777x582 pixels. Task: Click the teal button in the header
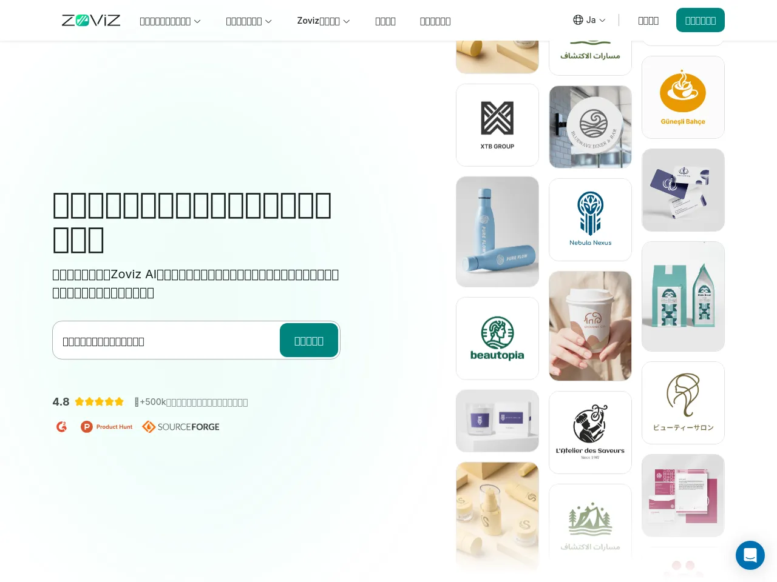tap(701, 20)
